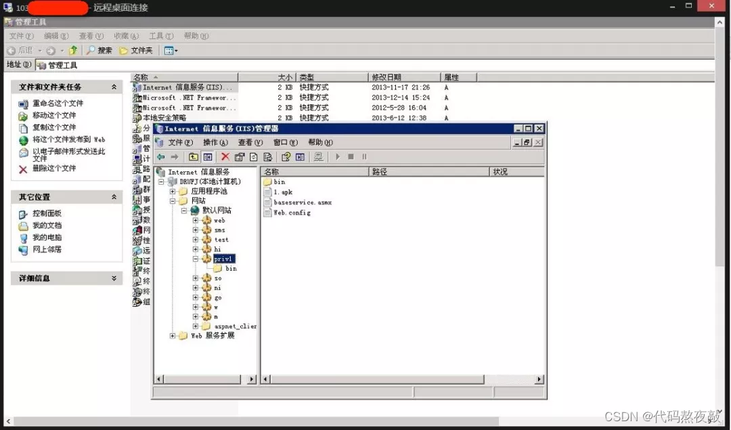Open the 收藏 menu in 管理工具 window
Viewport: 731px width, 430px height.
[126, 36]
